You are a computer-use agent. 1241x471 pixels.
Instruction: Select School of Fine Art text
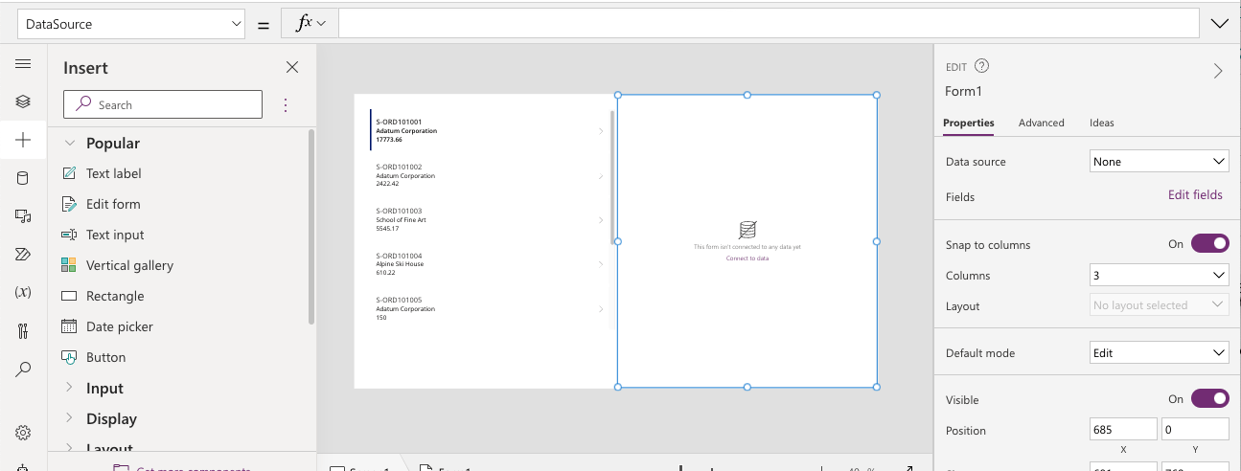[x=401, y=220]
